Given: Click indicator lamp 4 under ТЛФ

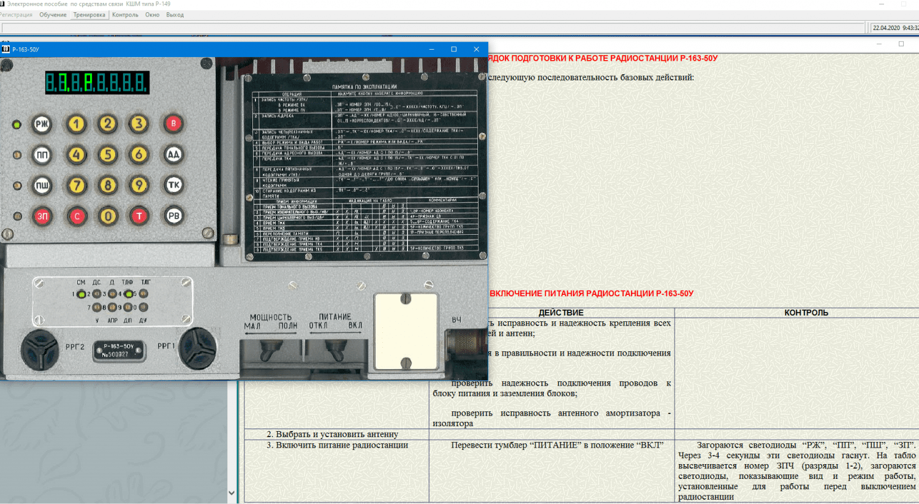Looking at the screenshot, I should [x=128, y=294].
